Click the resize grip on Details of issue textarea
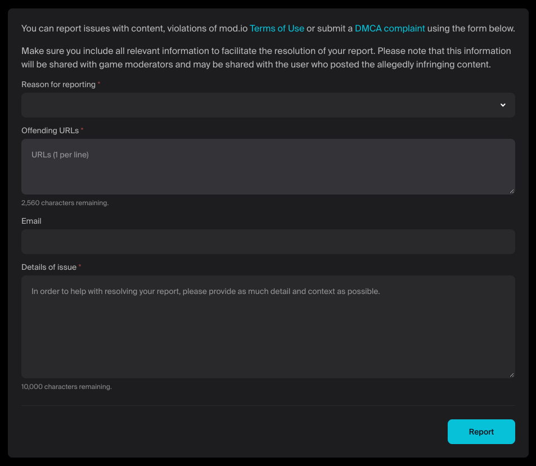 pos(512,374)
